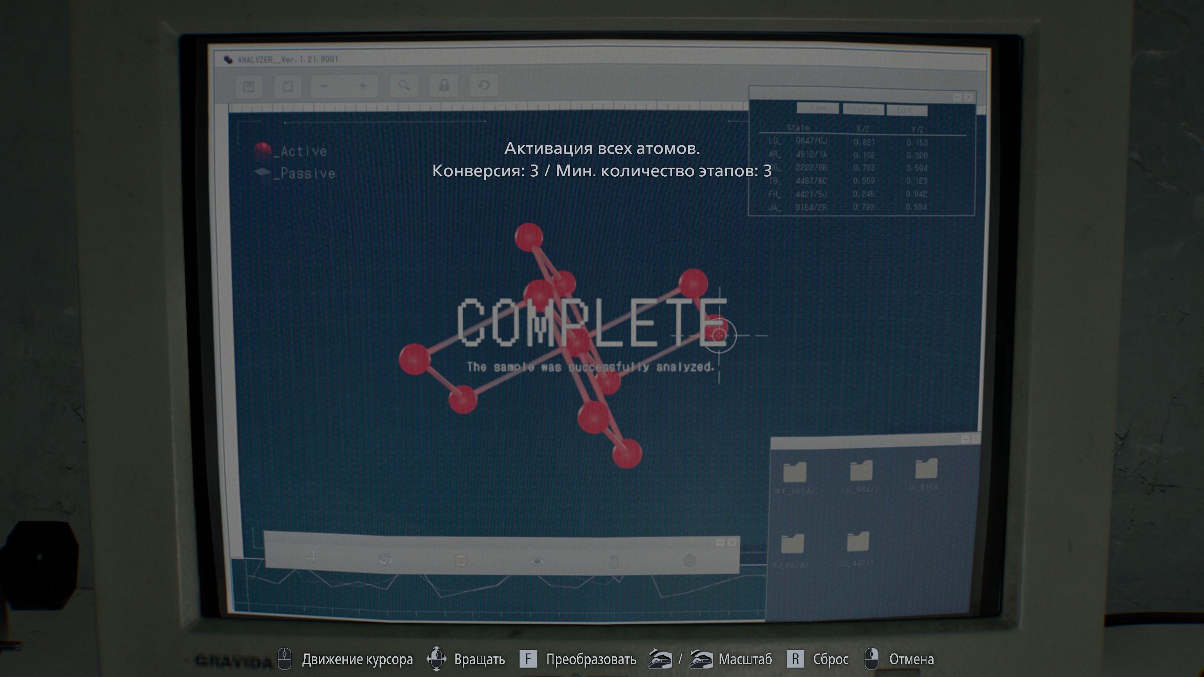Toggle the eye visibility icon

point(537,561)
